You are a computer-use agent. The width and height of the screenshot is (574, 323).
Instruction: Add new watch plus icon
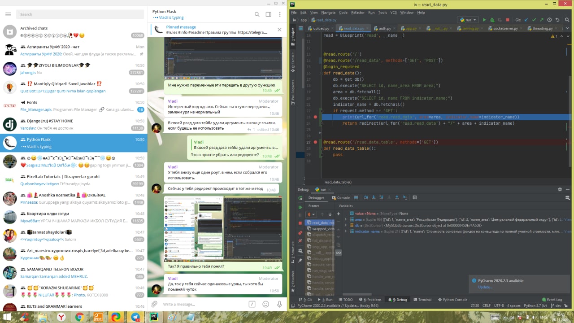point(338,214)
